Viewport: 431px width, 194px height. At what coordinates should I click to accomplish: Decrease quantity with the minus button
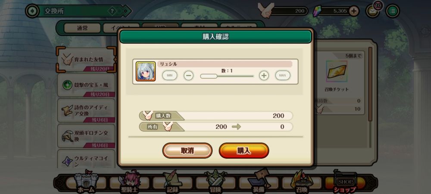189,75
